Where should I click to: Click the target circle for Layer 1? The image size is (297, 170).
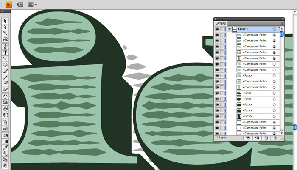[274, 29]
